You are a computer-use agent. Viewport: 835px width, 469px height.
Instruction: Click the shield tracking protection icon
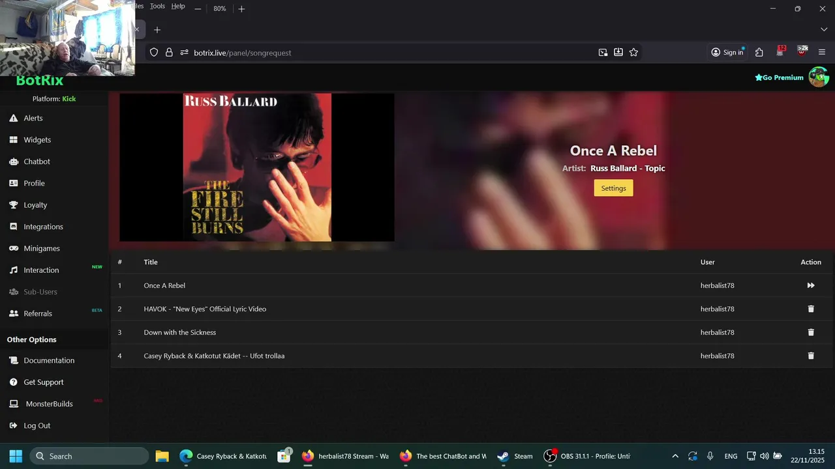pyautogui.click(x=154, y=53)
